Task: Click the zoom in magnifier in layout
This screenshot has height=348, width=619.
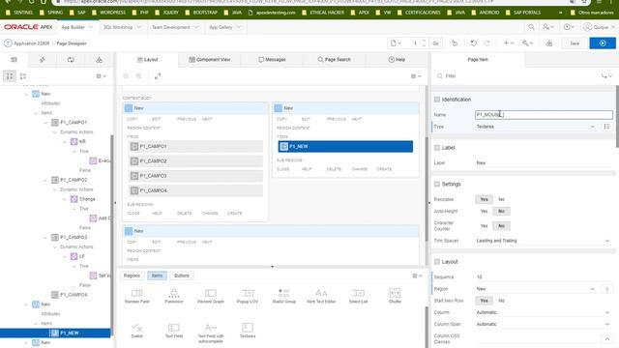Action: 139,76
